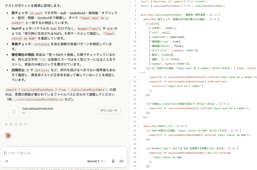The width and height of the screenshot is (257, 170).
Task: Click the bold heading 負数チェック
Action: [22, 44]
